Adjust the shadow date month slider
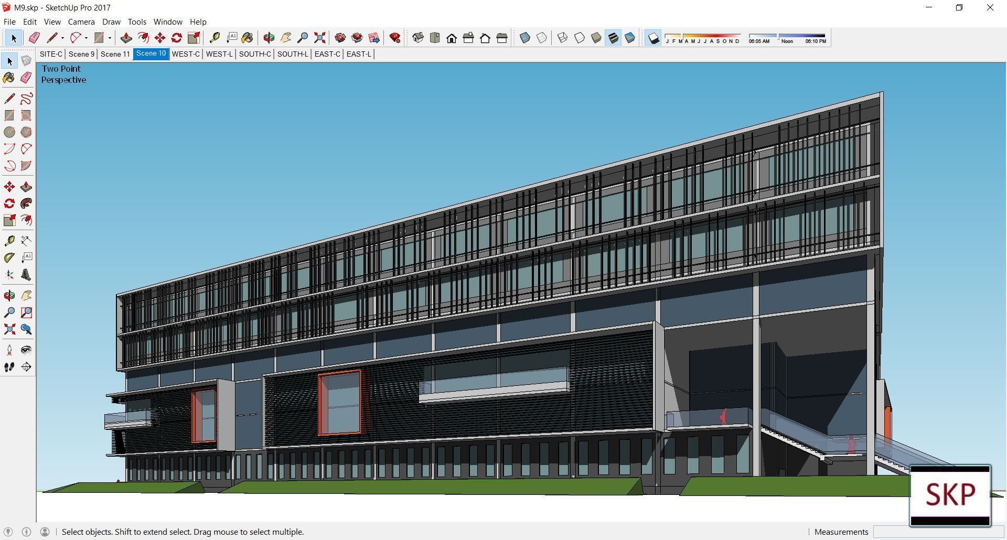1007x540 pixels. (702, 38)
